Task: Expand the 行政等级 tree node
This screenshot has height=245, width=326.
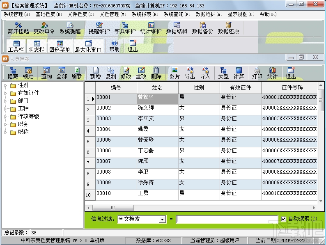Action: [6, 117]
